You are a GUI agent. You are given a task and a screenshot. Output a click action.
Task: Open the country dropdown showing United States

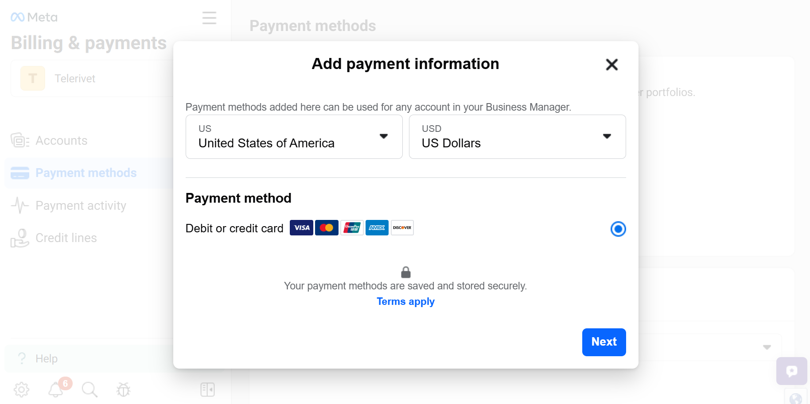click(294, 137)
